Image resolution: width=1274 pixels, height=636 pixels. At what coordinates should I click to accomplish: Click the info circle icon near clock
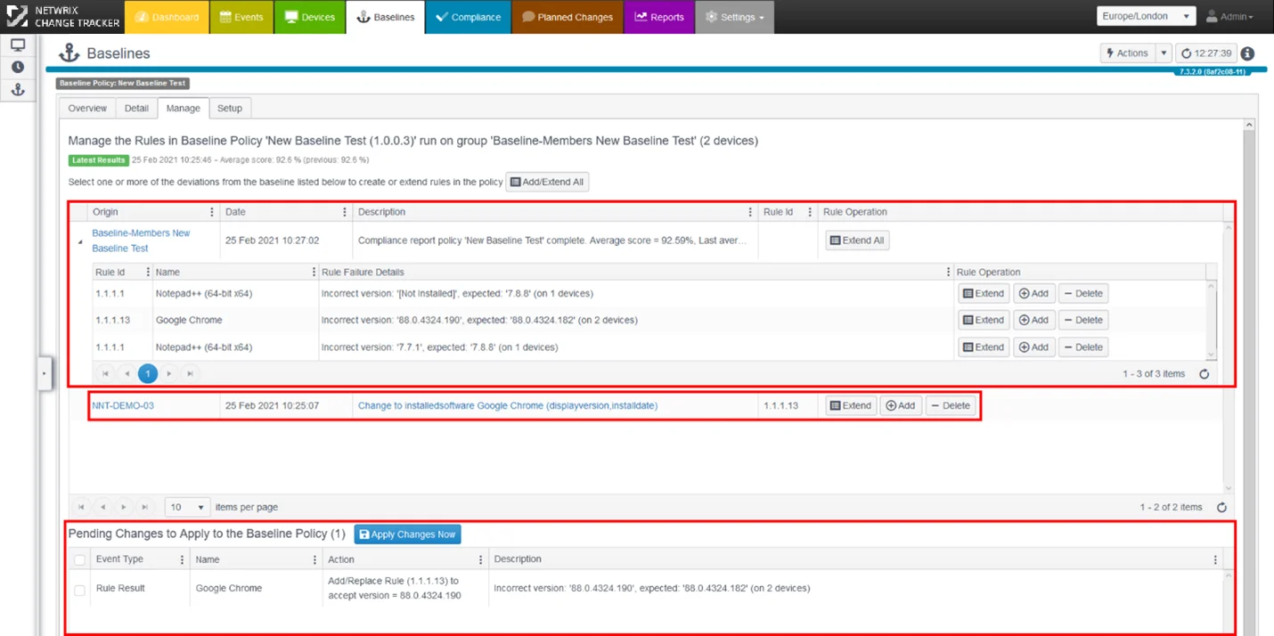tap(1247, 53)
